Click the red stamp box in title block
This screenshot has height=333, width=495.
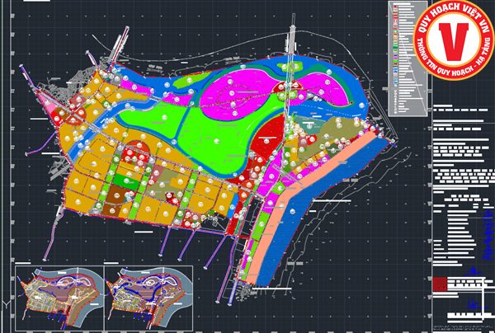440,284
